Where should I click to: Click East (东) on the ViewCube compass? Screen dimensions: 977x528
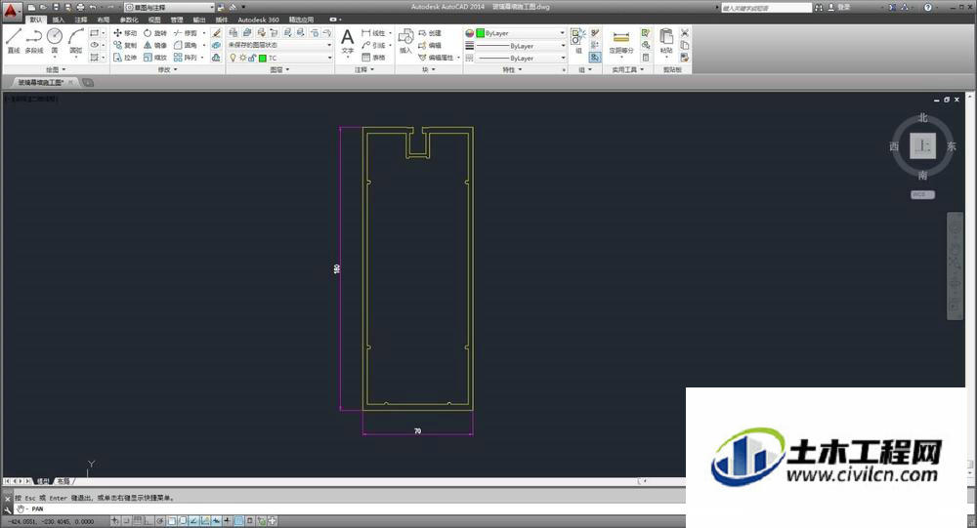pos(952,146)
